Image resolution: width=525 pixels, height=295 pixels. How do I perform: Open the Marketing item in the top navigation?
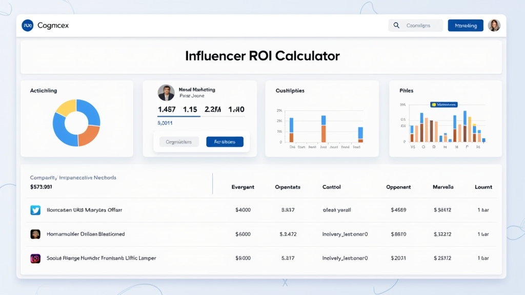tap(465, 25)
